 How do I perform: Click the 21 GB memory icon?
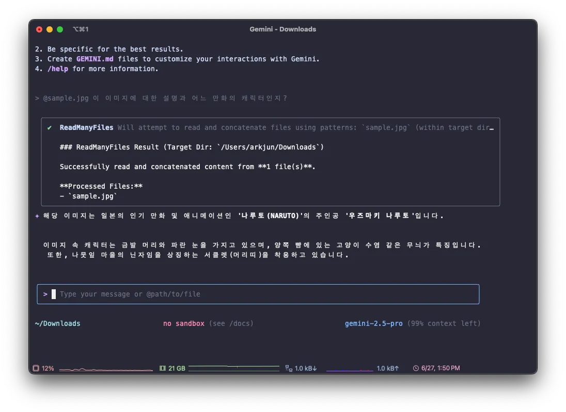point(163,368)
